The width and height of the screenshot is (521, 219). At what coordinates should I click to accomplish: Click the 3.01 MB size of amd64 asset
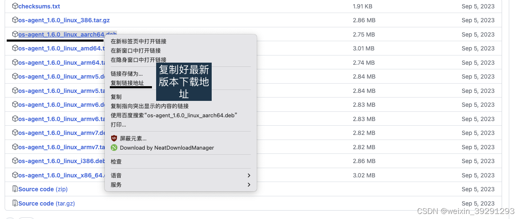coord(364,48)
